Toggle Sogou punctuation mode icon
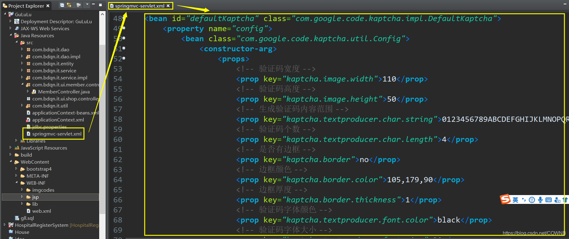 coord(524,200)
